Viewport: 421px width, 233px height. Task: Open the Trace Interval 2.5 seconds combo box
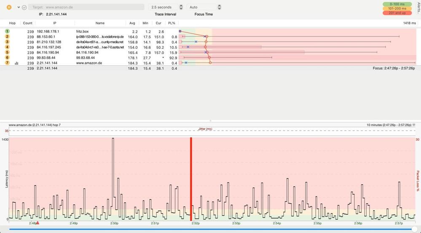163,7
